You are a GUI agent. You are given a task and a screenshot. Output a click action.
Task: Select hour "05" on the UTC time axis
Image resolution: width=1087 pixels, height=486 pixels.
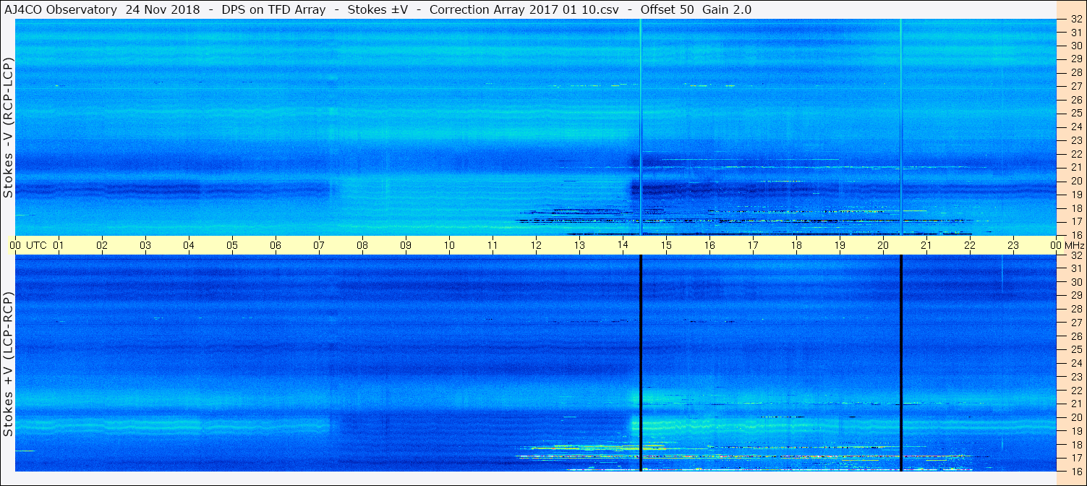point(232,245)
